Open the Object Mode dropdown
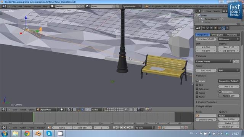244x137 pixels. tap(47, 110)
